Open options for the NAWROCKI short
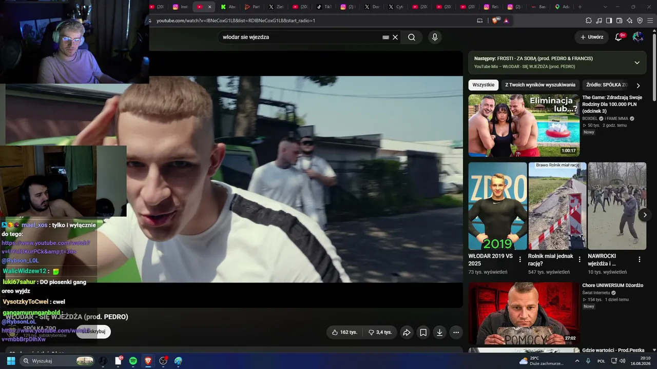 tap(640, 259)
